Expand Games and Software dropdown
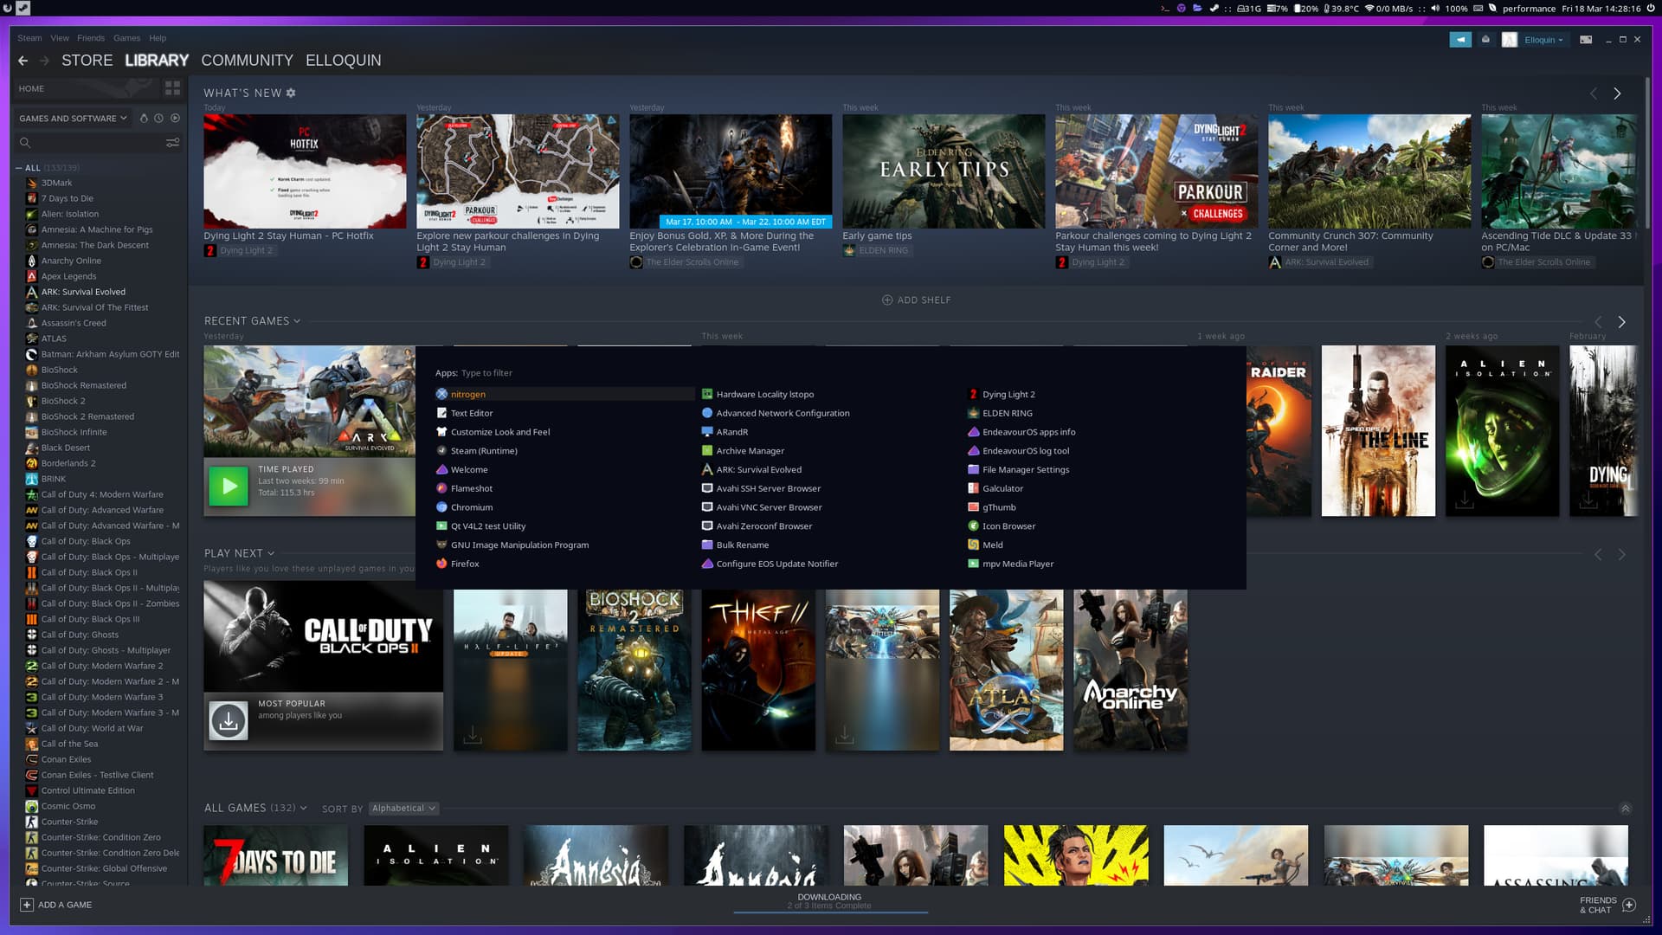 [x=73, y=119]
